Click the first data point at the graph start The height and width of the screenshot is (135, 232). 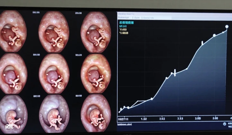119,112
